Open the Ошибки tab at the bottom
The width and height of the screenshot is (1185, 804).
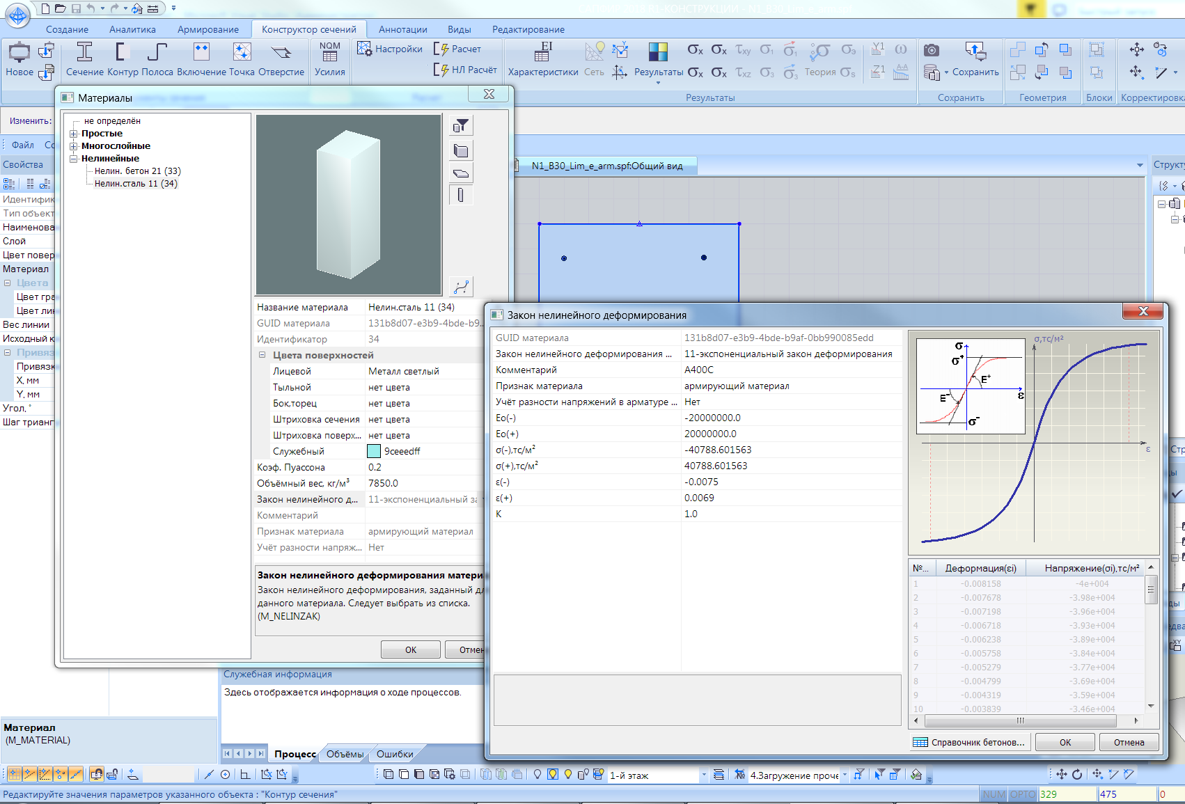[395, 754]
